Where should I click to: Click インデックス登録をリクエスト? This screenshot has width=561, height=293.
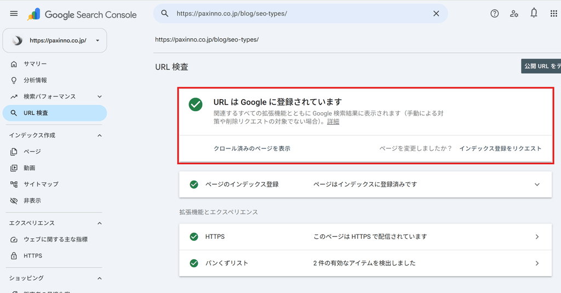tap(500, 148)
